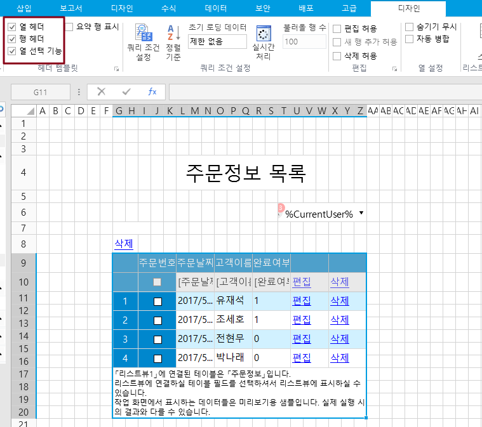Click the 정렬 기준 sort icon
482x427 pixels.
pos(173,43)
